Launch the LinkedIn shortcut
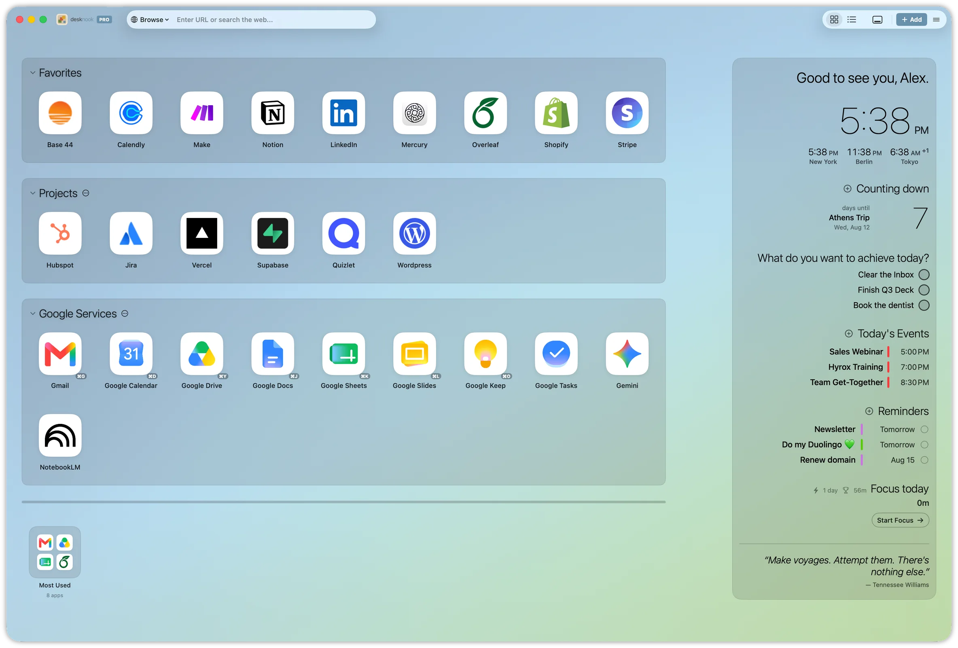The height and width of the screenshot is (648, 958). point(344,112)
